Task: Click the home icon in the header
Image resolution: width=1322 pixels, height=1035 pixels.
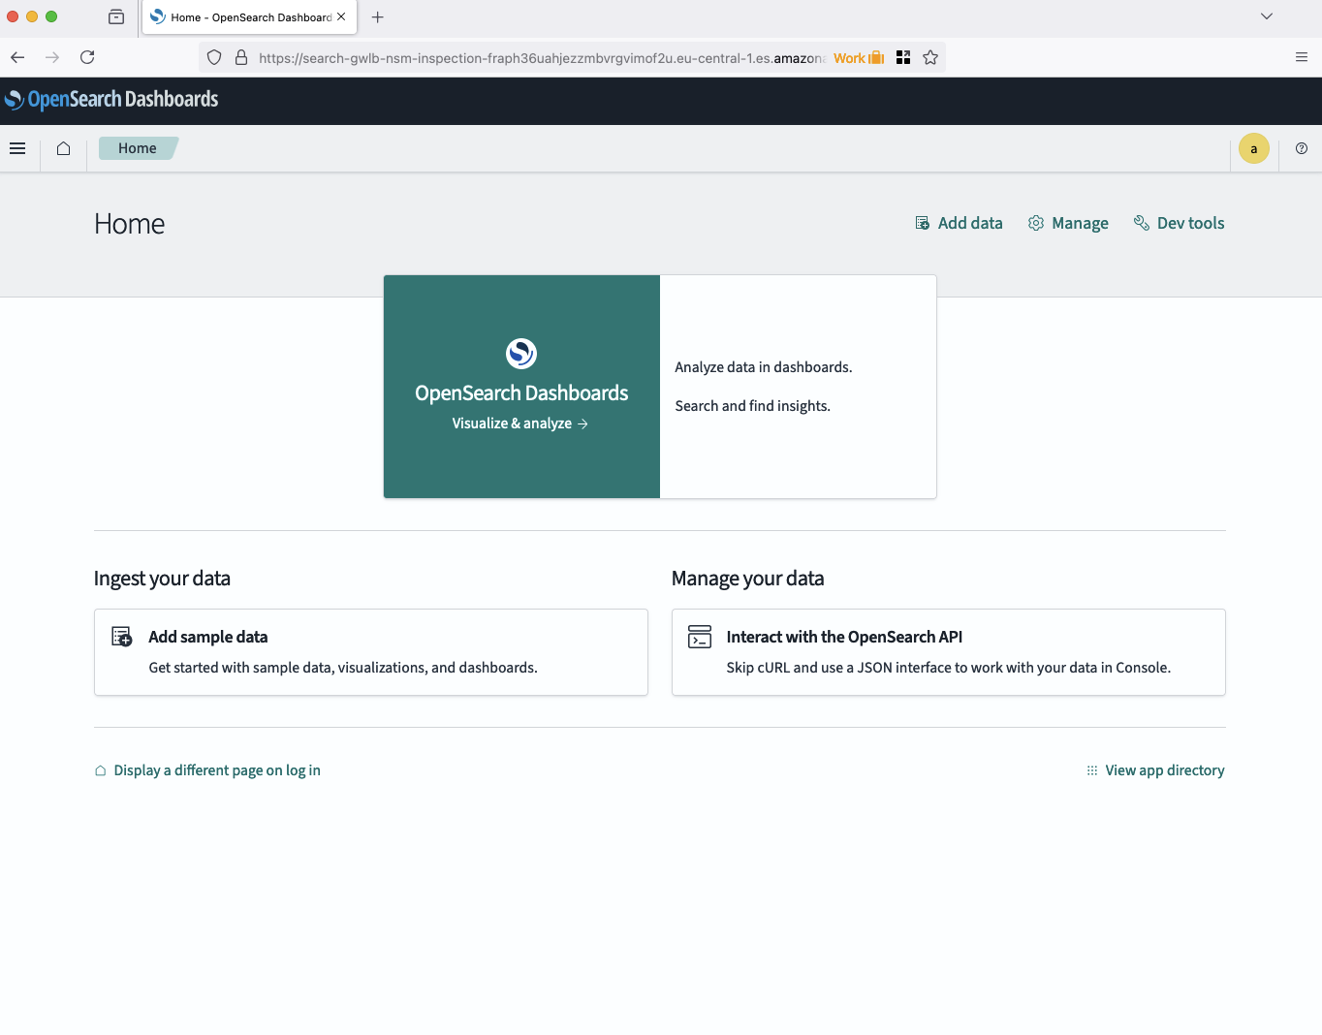Action: click(x=64, y=148)
